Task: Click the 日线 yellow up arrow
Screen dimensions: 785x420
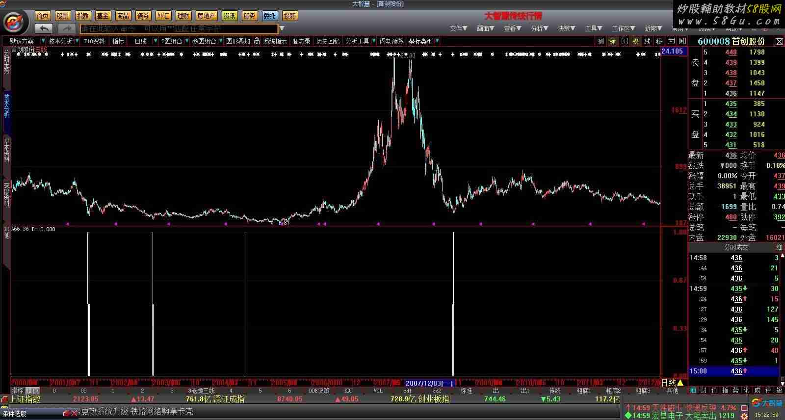Action: click(x=680, y=383)
